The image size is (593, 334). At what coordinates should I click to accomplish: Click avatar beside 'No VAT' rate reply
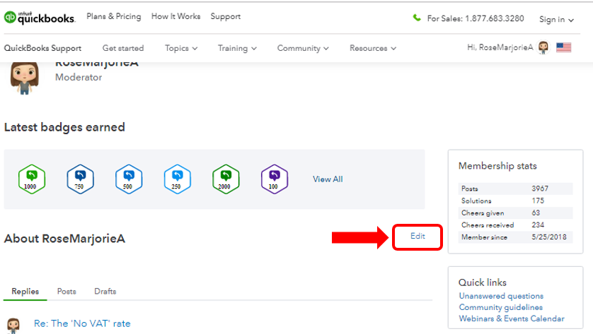coord(13,326)
